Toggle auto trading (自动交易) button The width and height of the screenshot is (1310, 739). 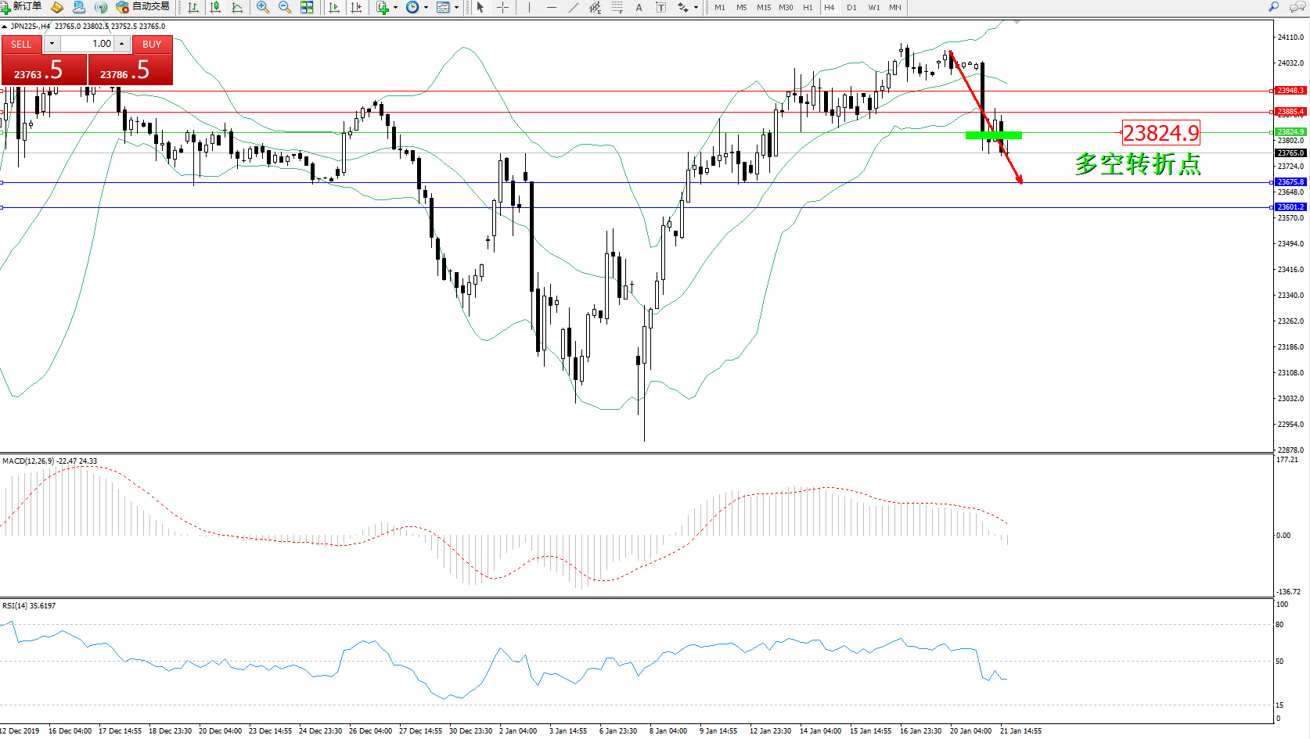pos(142,7)
